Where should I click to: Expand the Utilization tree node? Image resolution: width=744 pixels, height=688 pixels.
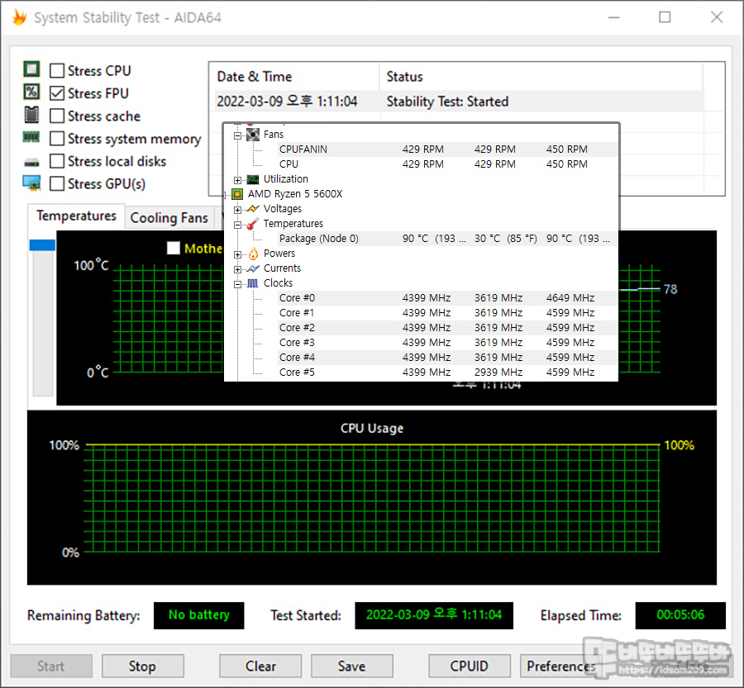[238, 180]
